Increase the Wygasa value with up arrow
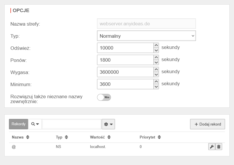 156,69
